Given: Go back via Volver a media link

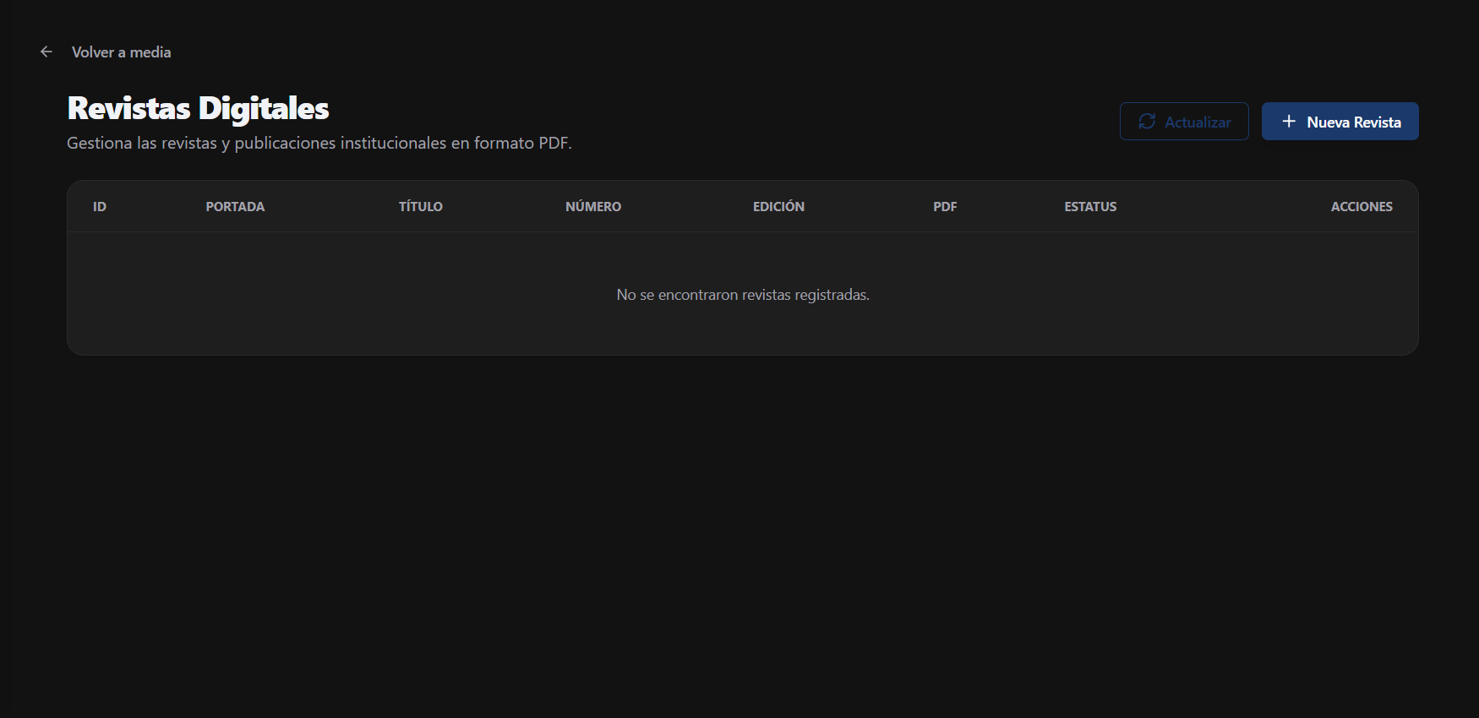Looking at the screenshot, I should pyautogui.click(x=121, y=52).
